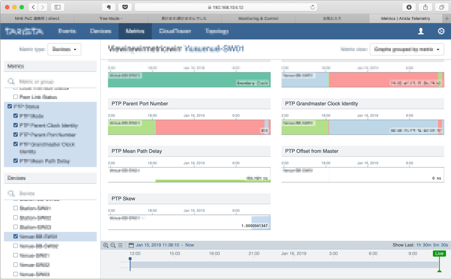This screenshot has width=451, height=279.
Task: Click the Pocket save extension icon
Action: click(125, 7)
